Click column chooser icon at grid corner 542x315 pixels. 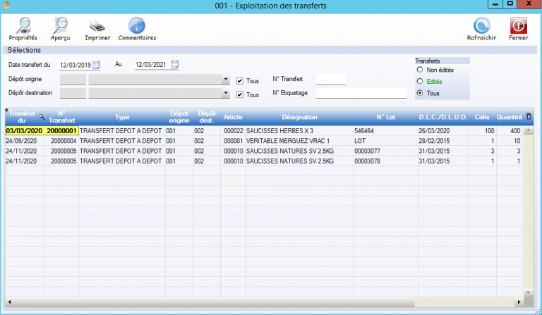pyautogui.click(x=529, y=116)
